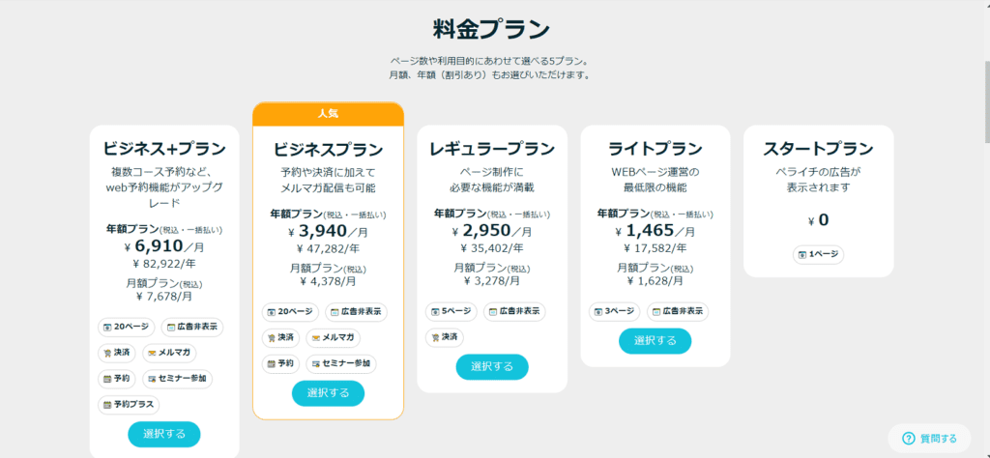990x458 pixels.
Task: Click 決済 cart icon in レギュラープラン card
Action: [435, 337]
